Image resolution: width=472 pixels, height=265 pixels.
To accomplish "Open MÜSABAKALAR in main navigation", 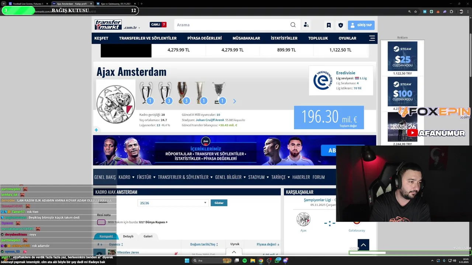I will [x=246, y=38].
